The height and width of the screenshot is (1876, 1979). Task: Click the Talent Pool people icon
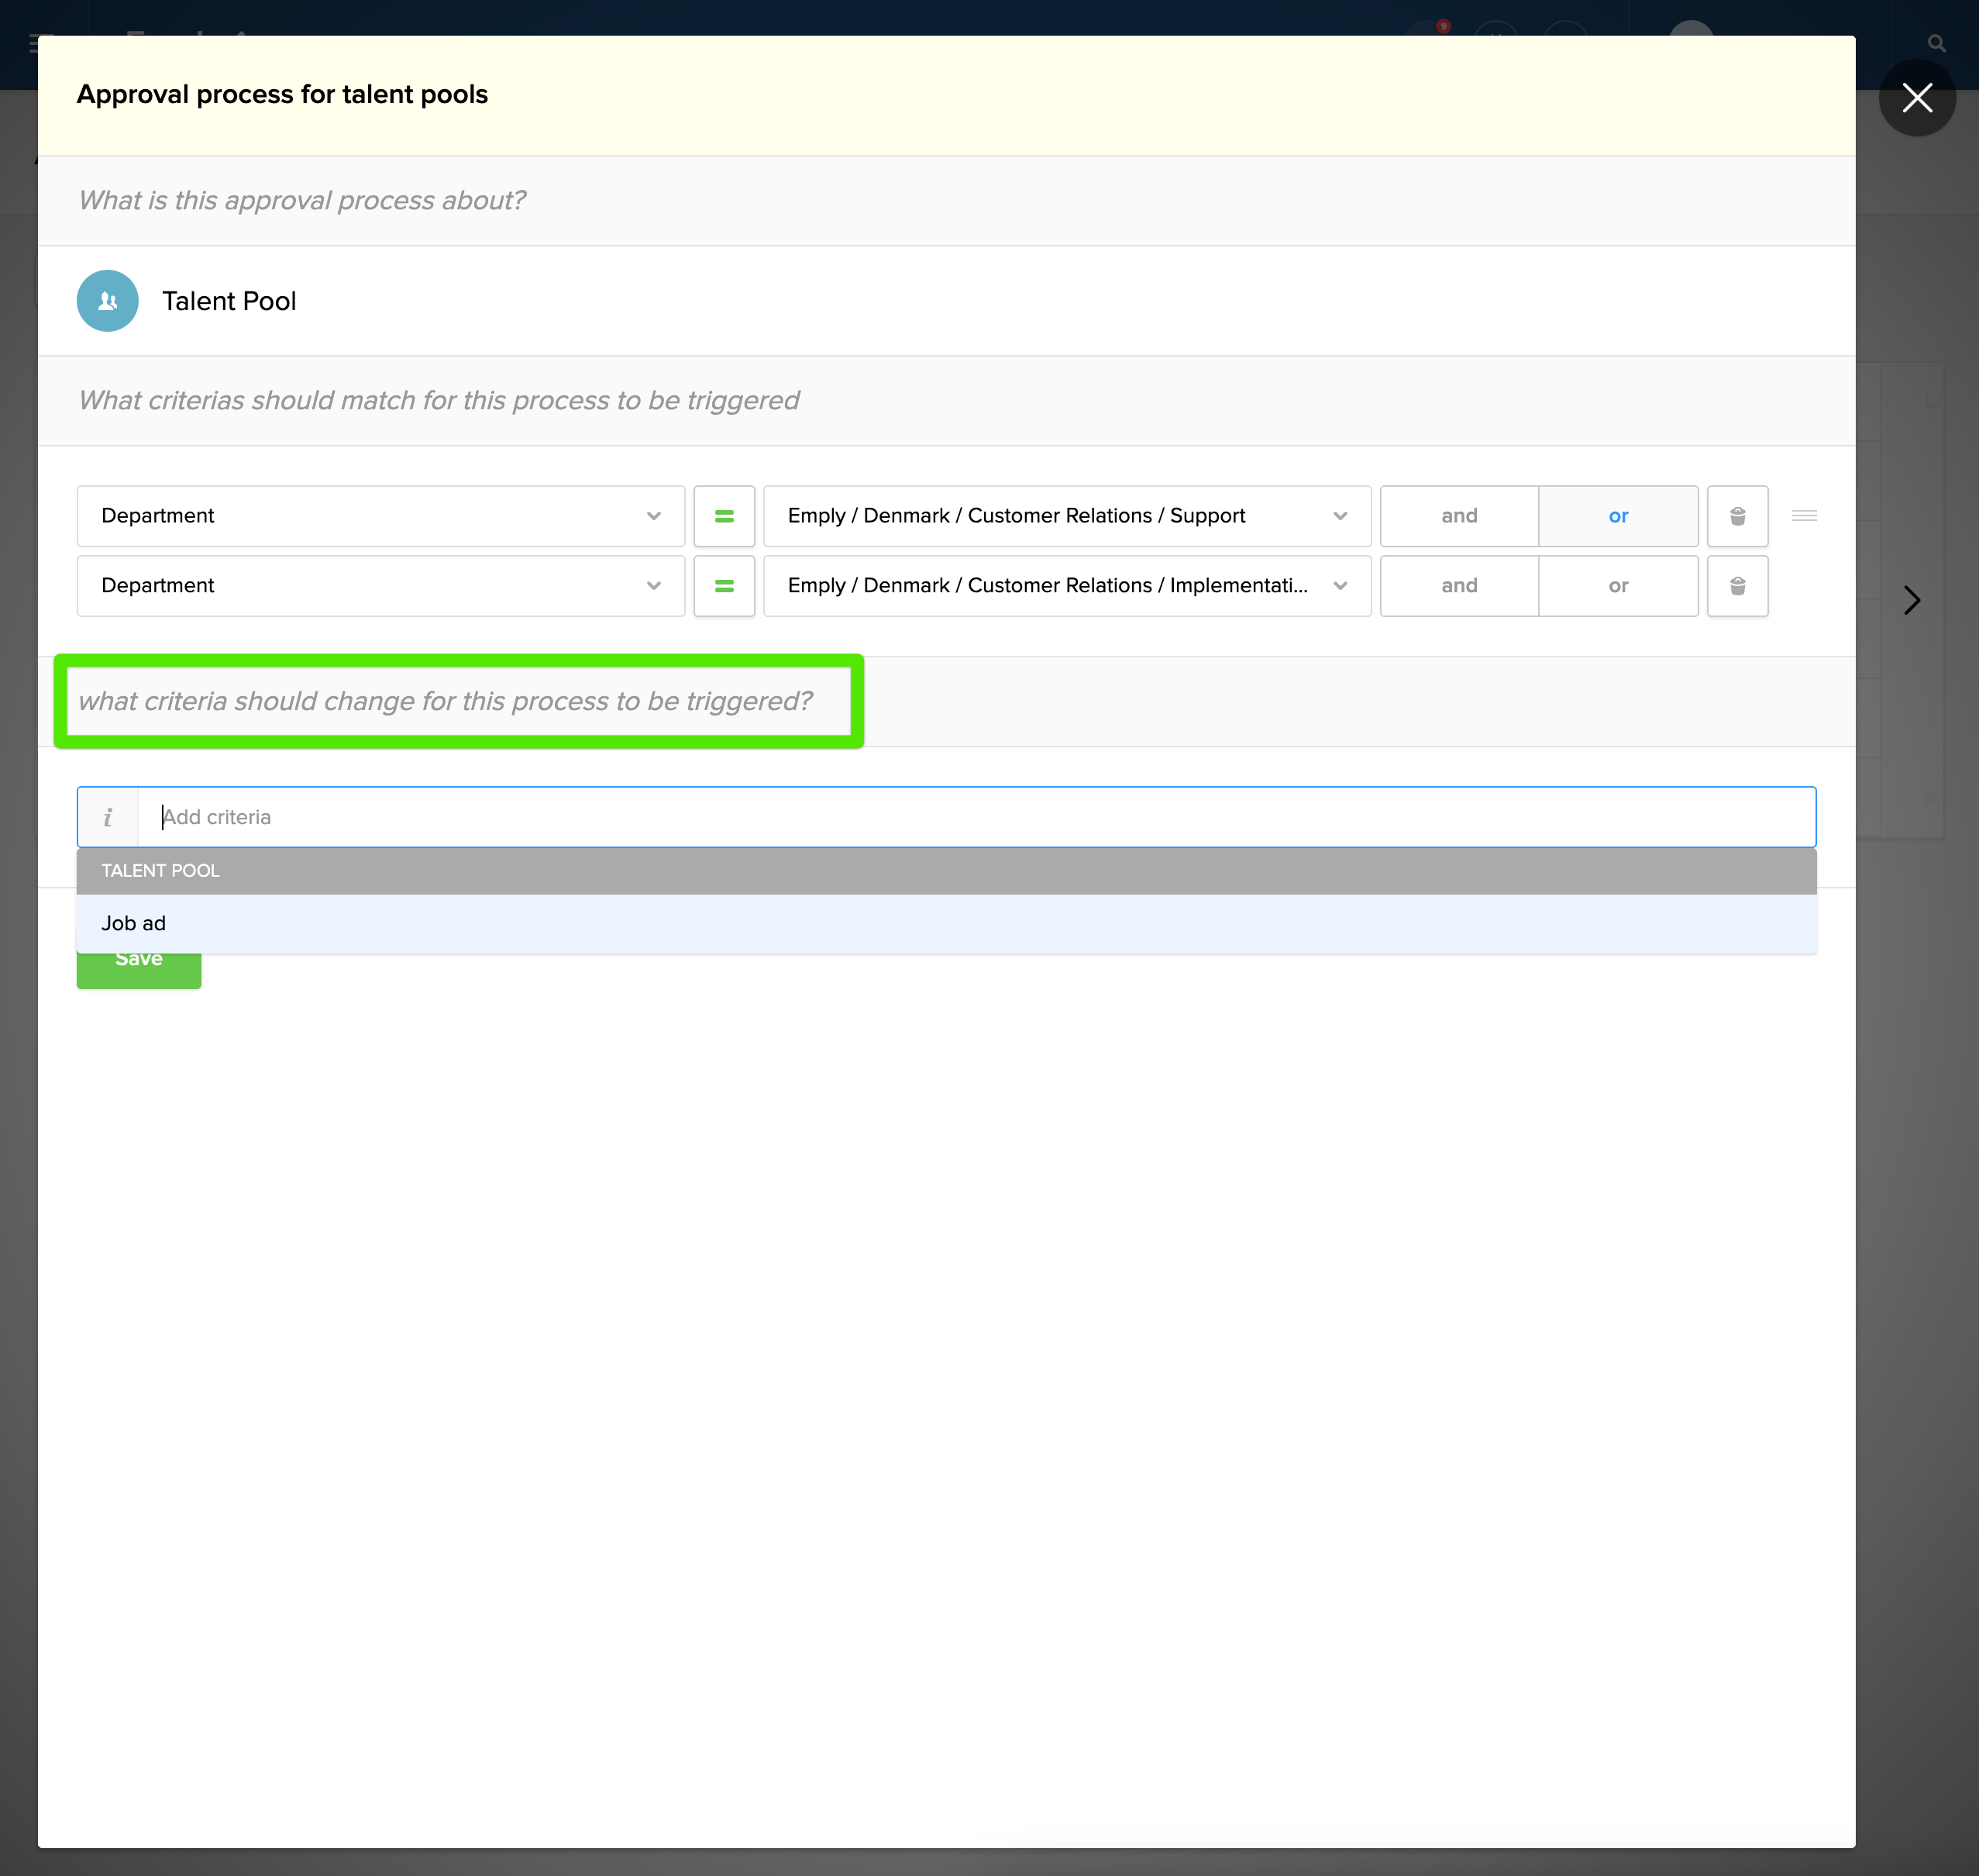[107, 301]
